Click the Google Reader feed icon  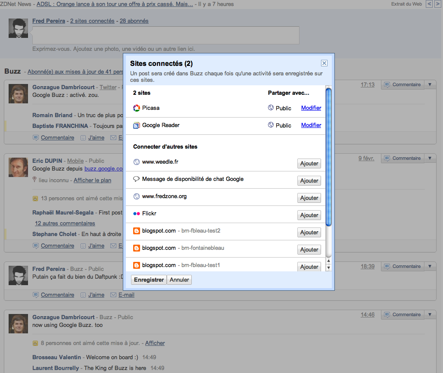coord(137,125)
